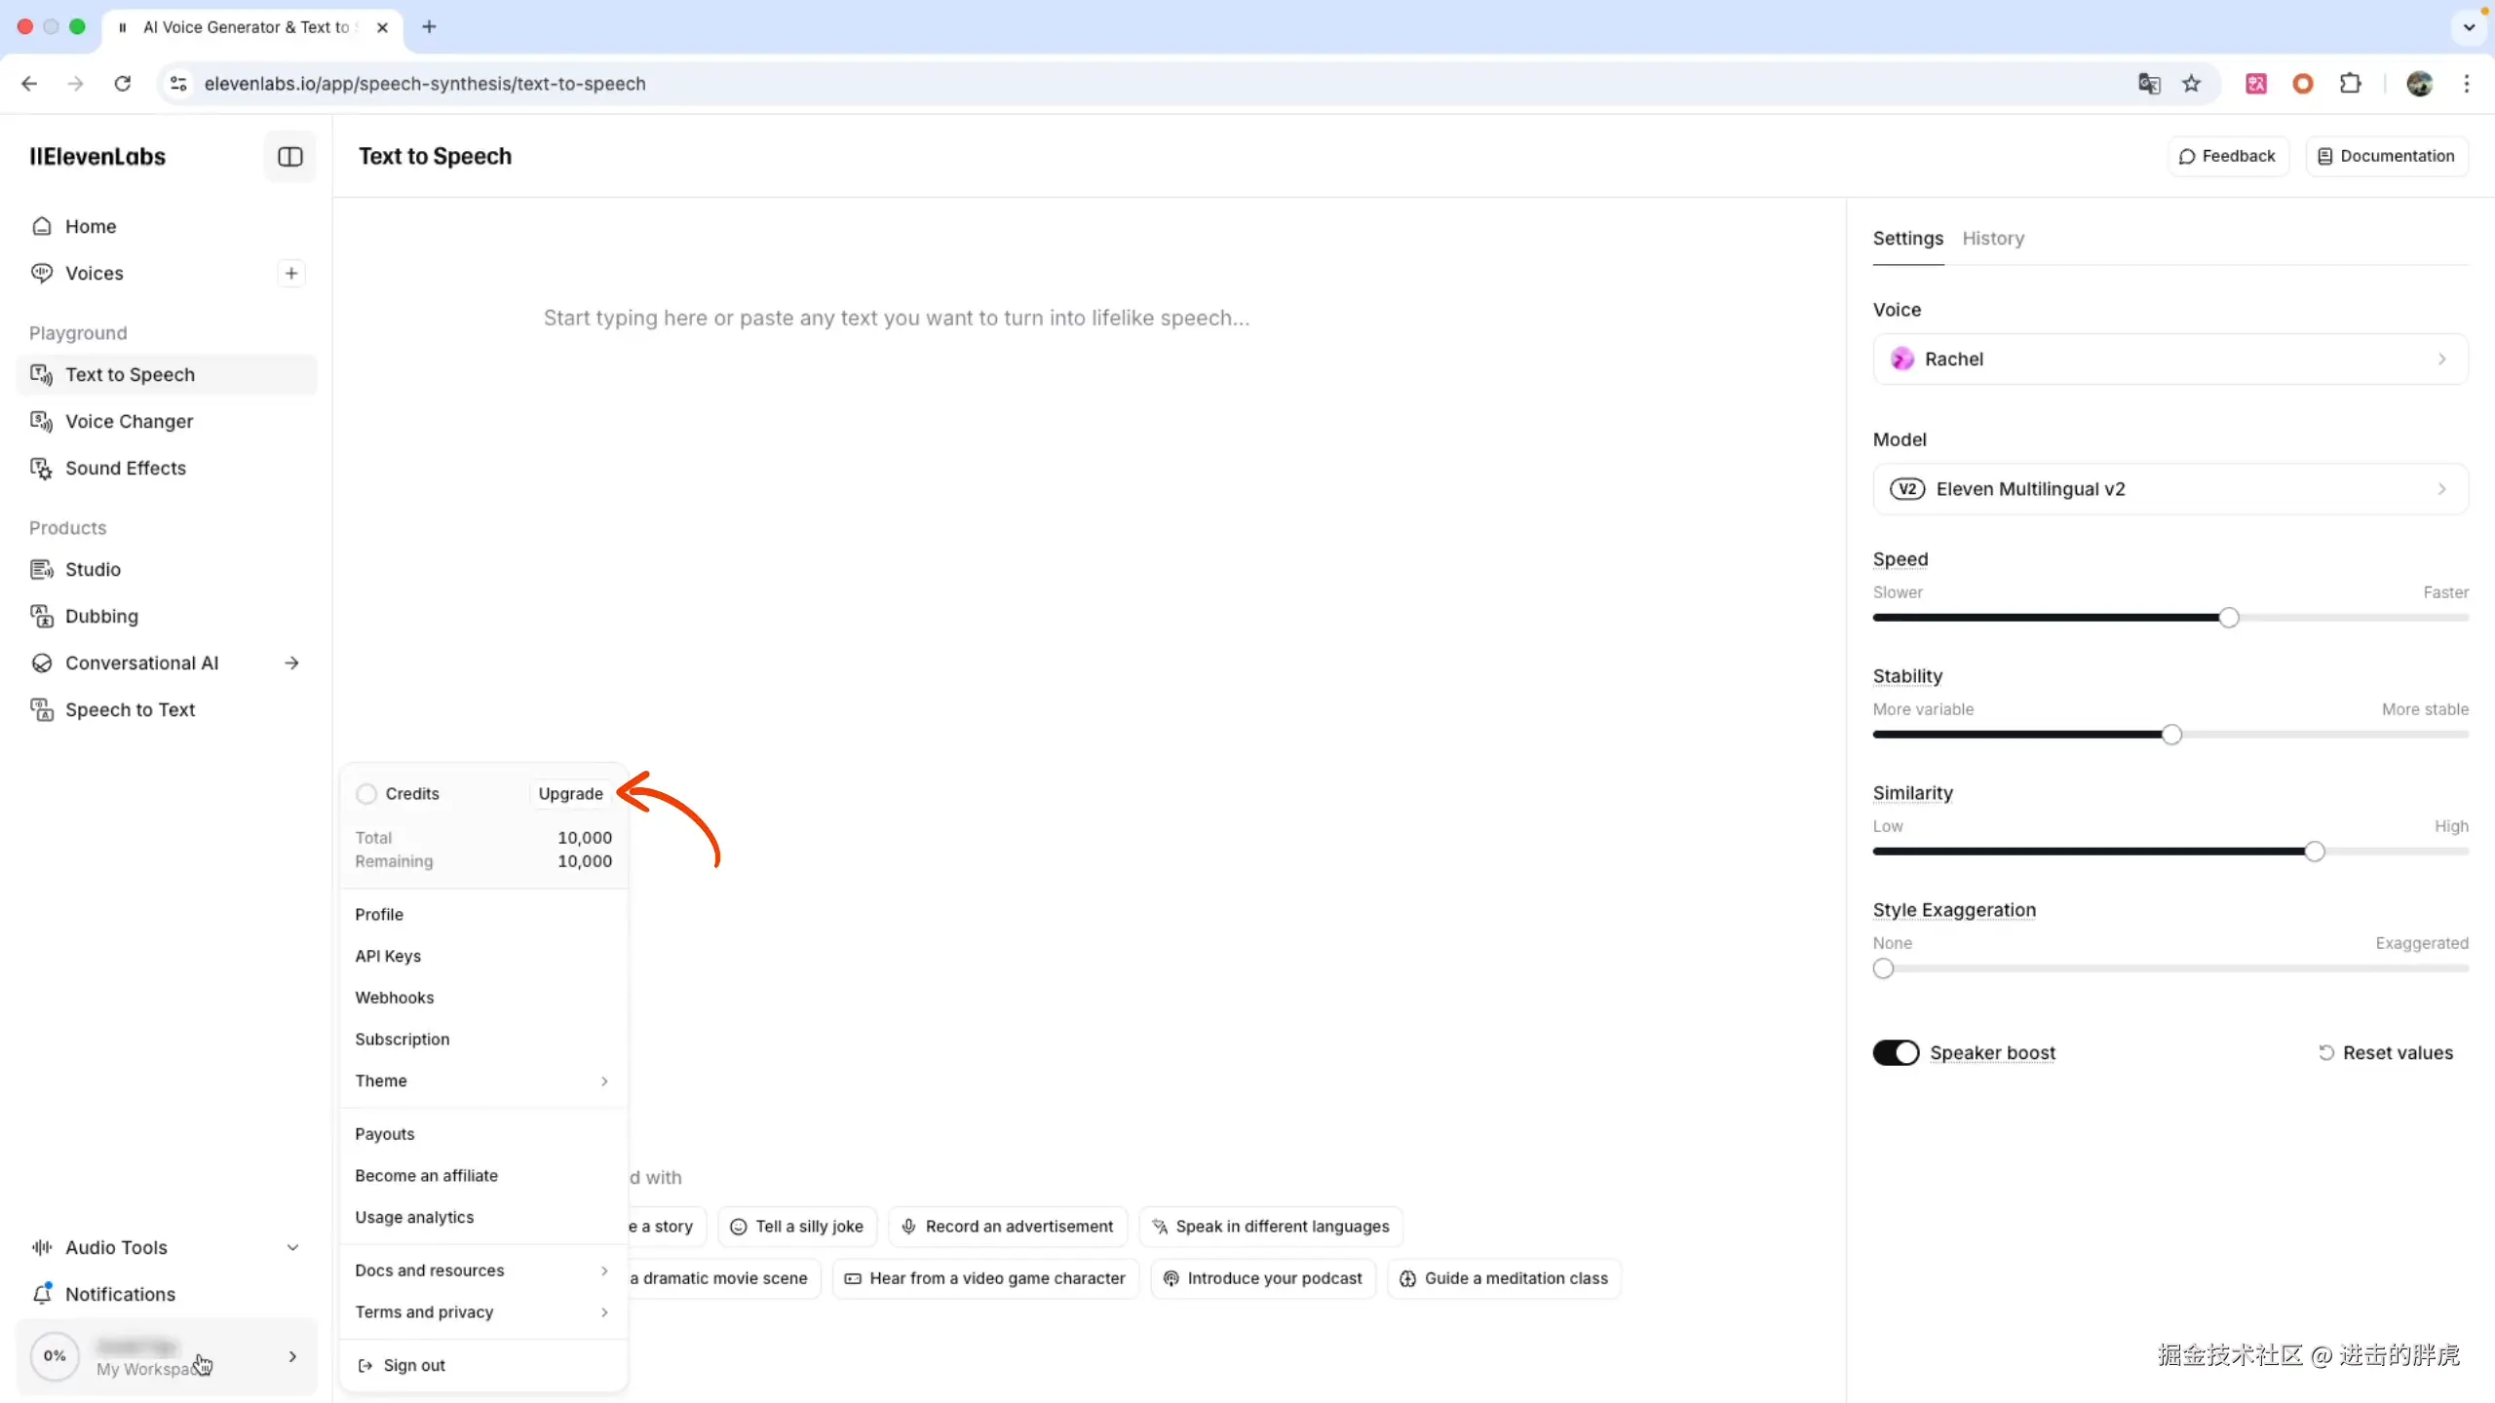Open the Eleven Multilingual v2 model selector
The image size is (2495, 1403).
point(2169,489)
